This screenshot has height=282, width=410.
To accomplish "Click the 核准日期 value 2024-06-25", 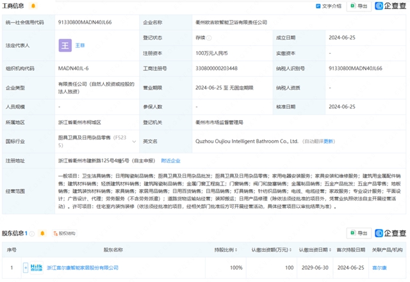I will click(x=342, y=107).
